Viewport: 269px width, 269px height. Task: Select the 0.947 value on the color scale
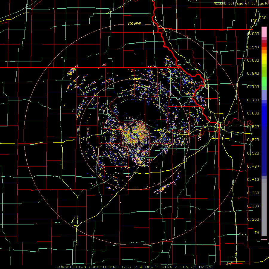tap(253, 47)
